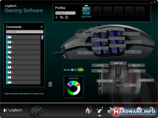The height and width of the screenshot is (118, 158).
Task: Click the print profile icon
Action: 67,17
